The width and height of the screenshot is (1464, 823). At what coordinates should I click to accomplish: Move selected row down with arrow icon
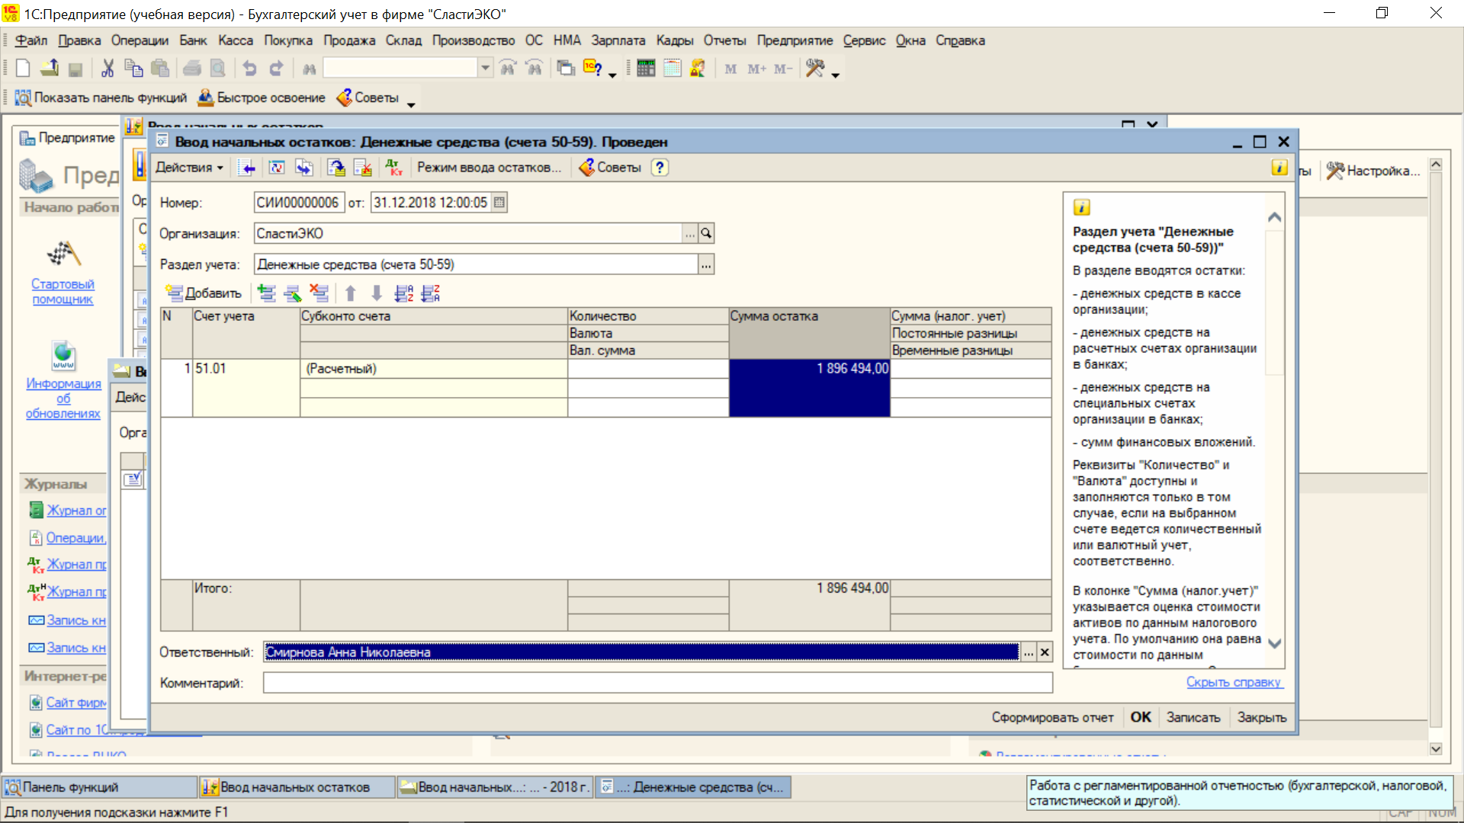tap(377, 293)
